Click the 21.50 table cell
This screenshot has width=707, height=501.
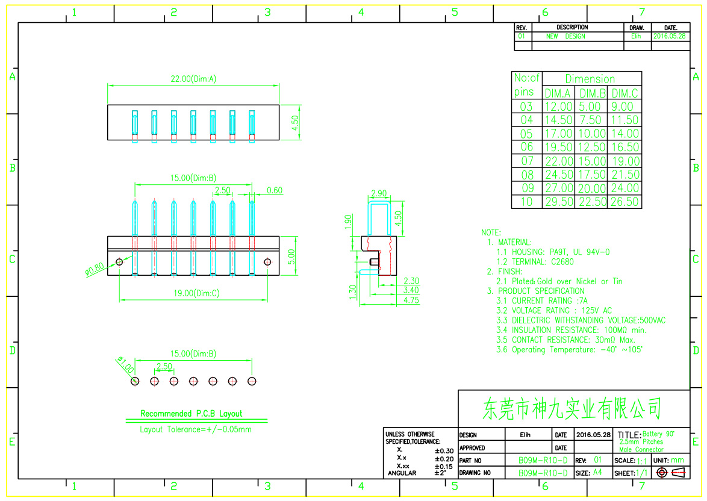pyautogui.click(x=625, y=175)
